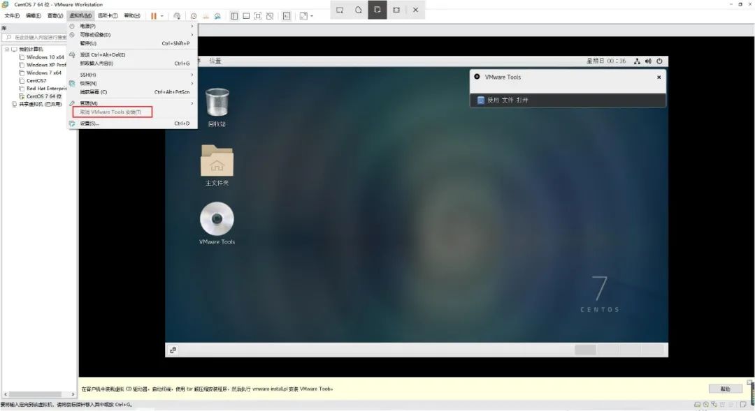755x411 pixels.
Task: Click the 帮助 button in the yellow hint bar
Action: (725, 389)
